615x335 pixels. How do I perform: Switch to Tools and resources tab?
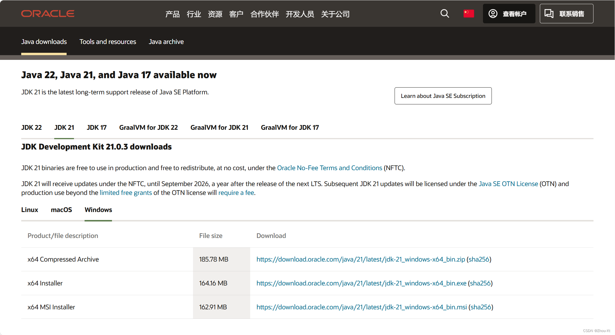(x=108, y=42)
